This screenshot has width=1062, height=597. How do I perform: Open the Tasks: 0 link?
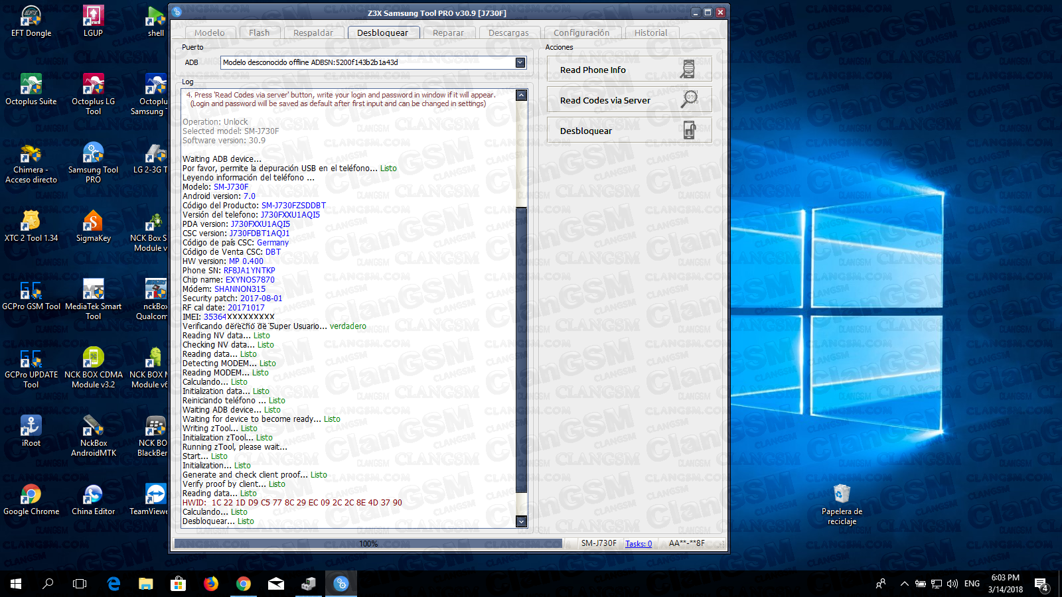(639, 543)
